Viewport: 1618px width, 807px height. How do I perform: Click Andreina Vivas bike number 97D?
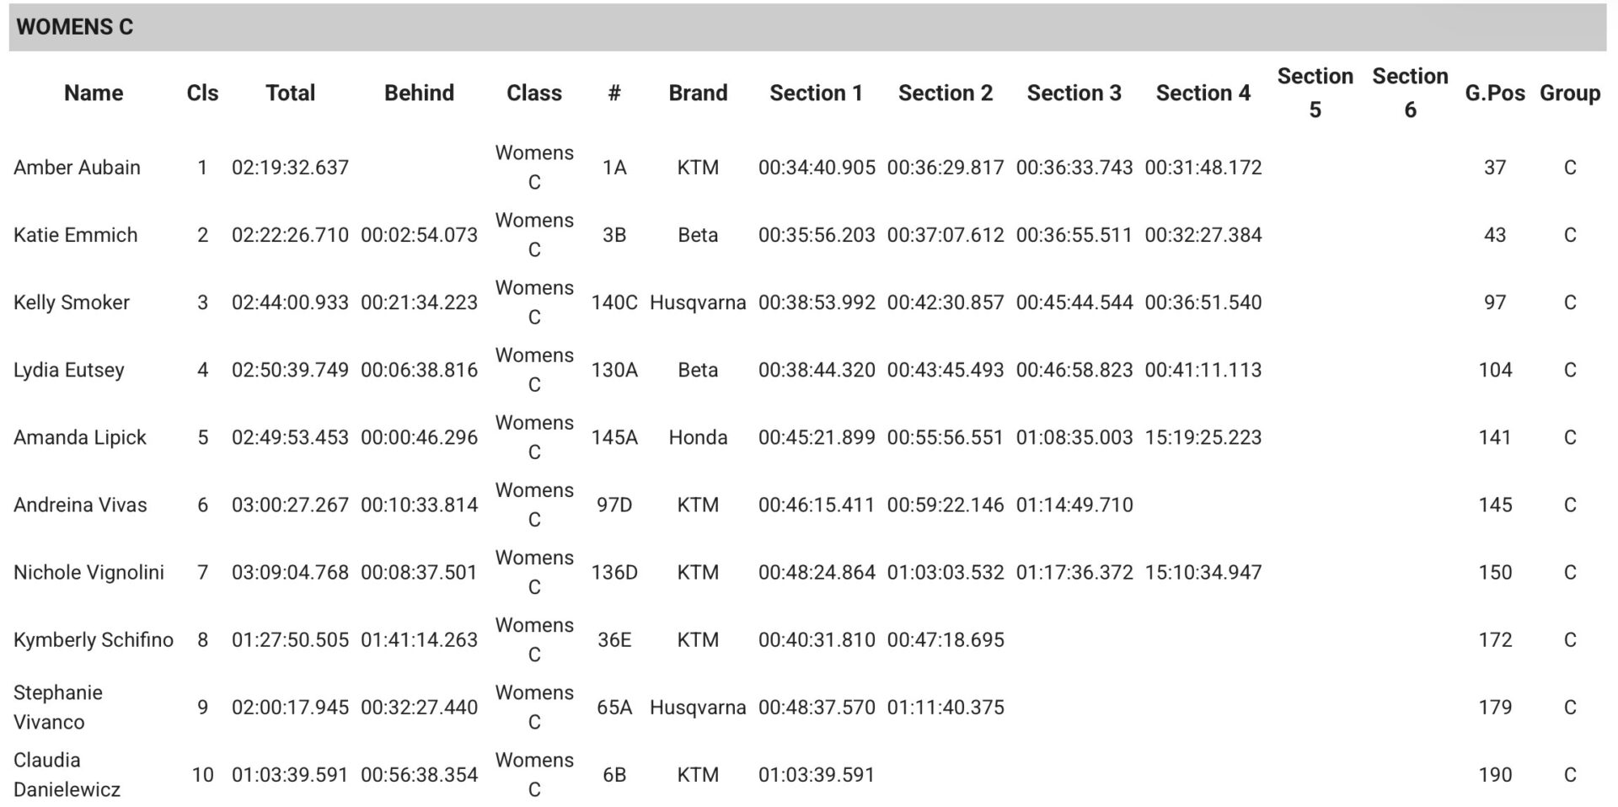pyautogui.click(x=614, y=505)
